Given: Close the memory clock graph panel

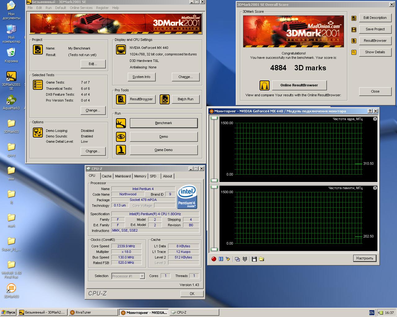Looking at the screenshot, I should click(375, 188).
